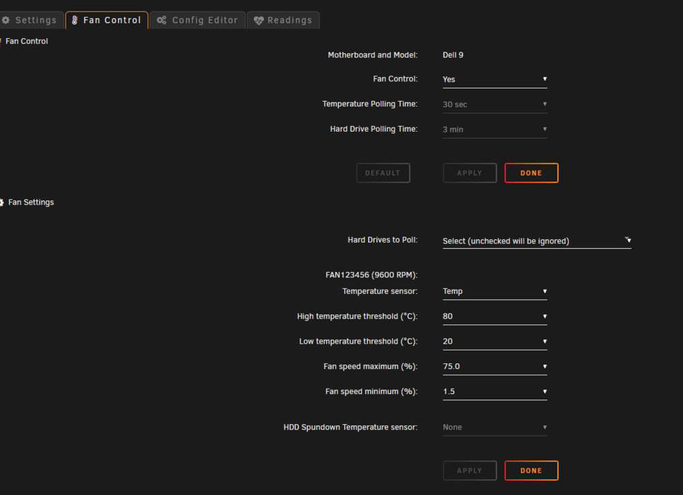Screen dimensions: 683x495
Task: Open the Fan speed minimum dropdown
Action: coord(494,391)
